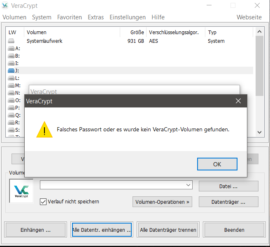Click the Einhängen ... button

35,230
